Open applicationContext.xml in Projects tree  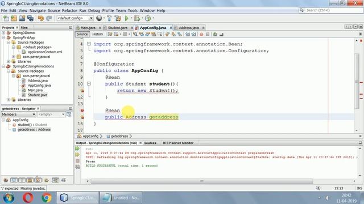[45, 52]
